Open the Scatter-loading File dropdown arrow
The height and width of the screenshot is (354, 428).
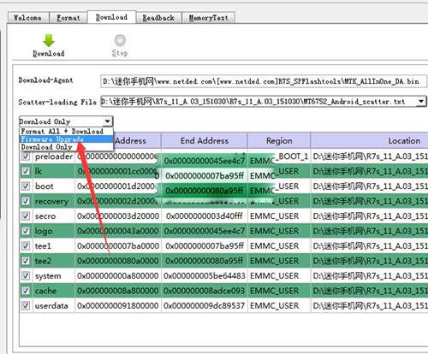pyautogui.click(x=421, y=102)
